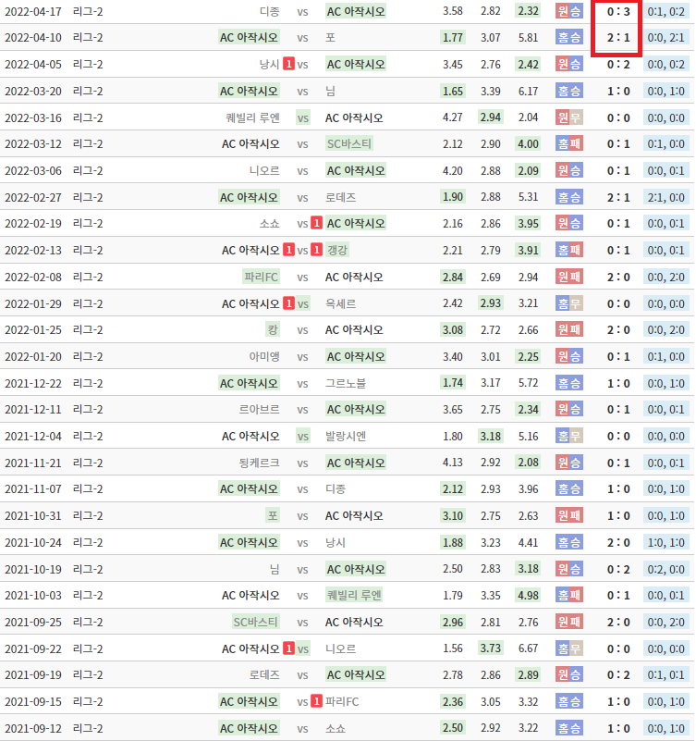This screenshot has width=696, height=741.
Task: Click the 홈패 badge in 2022-03-12 SC바스티 row
Action: click(568, 144)
